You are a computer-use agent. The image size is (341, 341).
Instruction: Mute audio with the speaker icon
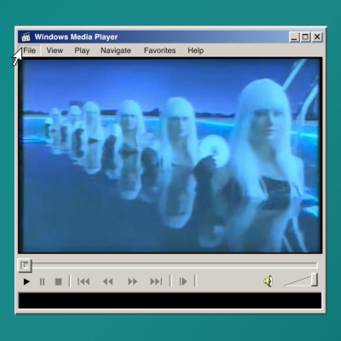point(268,281)
